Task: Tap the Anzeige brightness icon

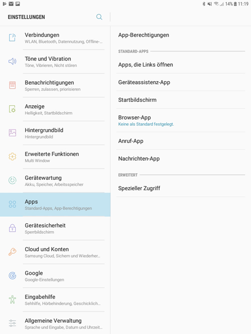Action: 13,109
